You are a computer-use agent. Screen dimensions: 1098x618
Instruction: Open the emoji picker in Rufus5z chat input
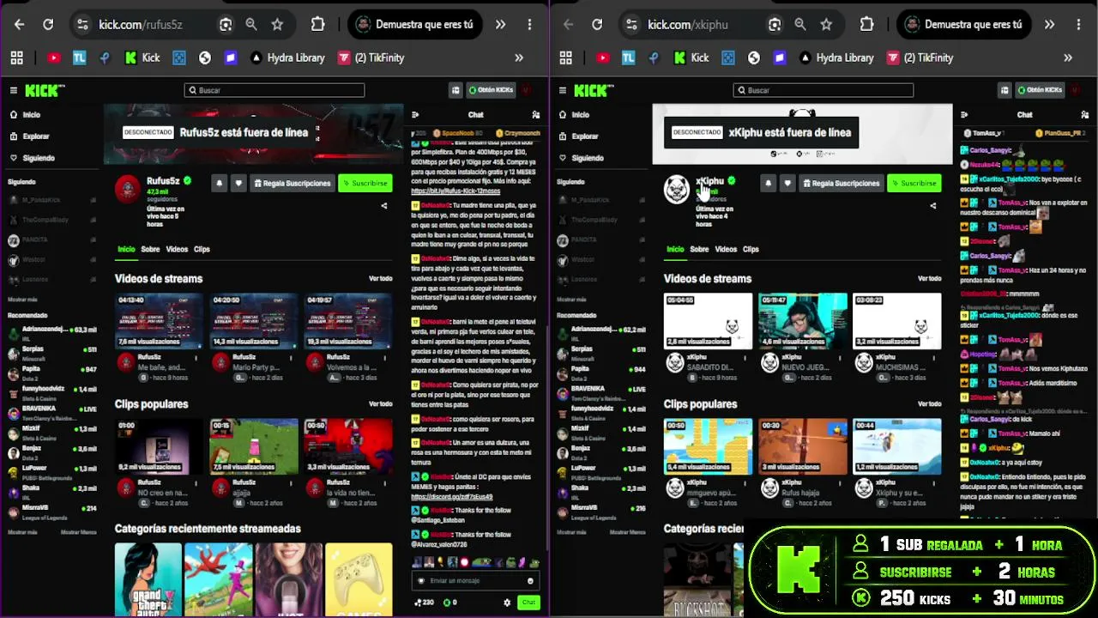pyautogui.click(x=530, y=581)
